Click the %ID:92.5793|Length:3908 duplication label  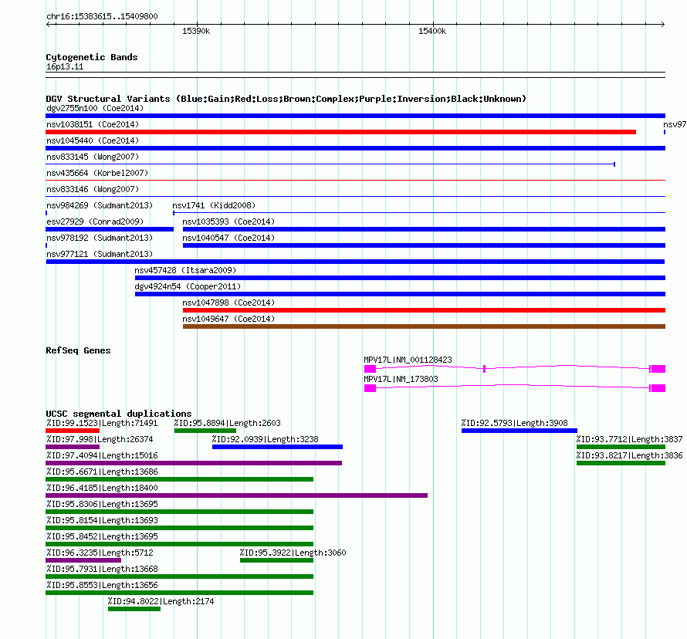[x=514, y=423]
